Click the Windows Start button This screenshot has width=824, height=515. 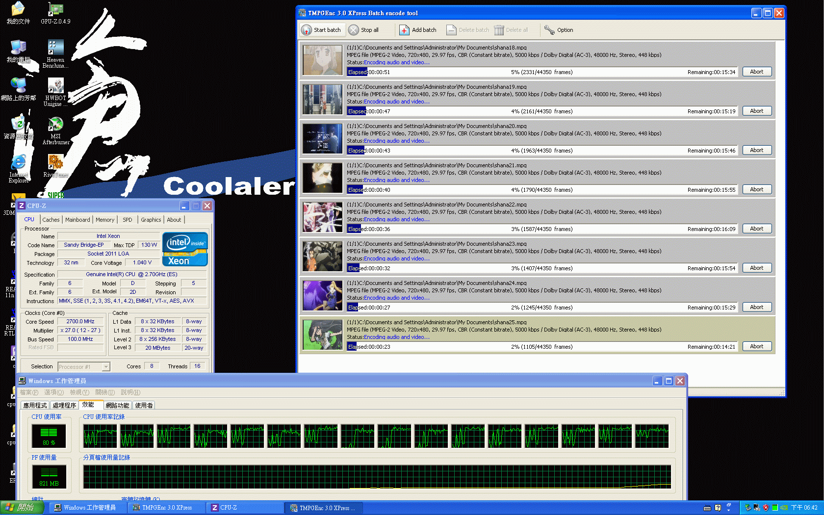click(x=22, y=508)
